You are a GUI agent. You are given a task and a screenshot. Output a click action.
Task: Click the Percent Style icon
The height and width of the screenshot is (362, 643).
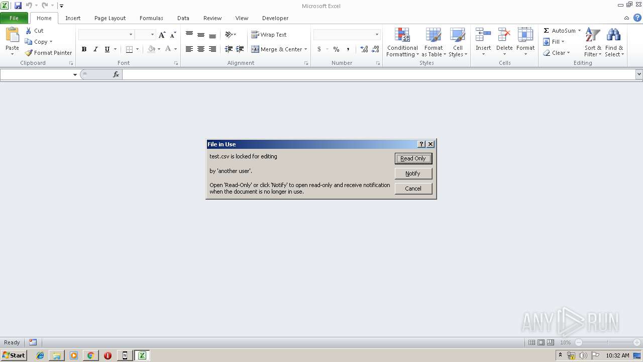click(336, 49)
